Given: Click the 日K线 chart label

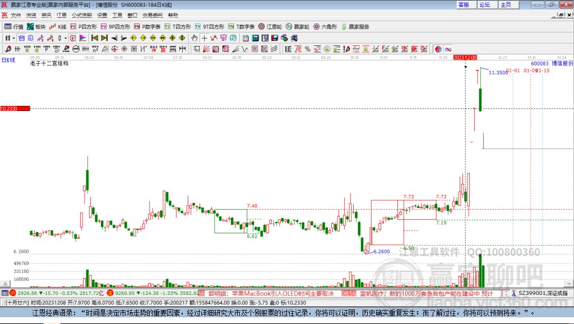Looking at the screenshot, I should (x=8, y=60).
